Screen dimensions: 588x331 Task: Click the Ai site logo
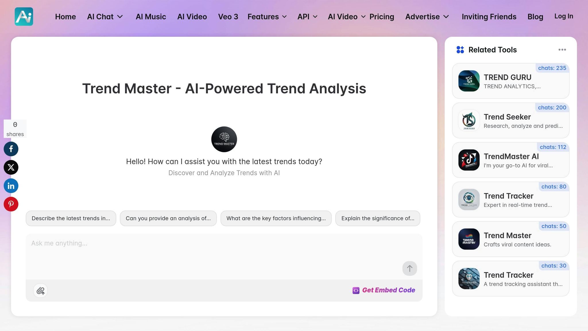pos(24,17)
